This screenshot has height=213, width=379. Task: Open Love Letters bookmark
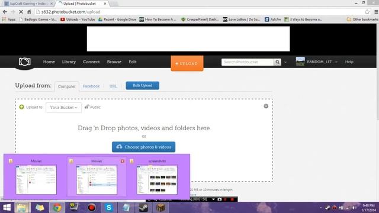coord(242,20)
